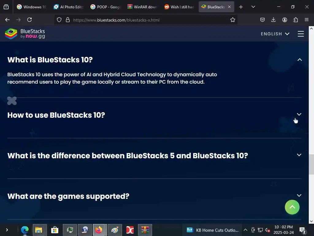The height and width of the screenshot is (236, 314).
Task: Open File Explorer from the taskbar
Action: 39,230
